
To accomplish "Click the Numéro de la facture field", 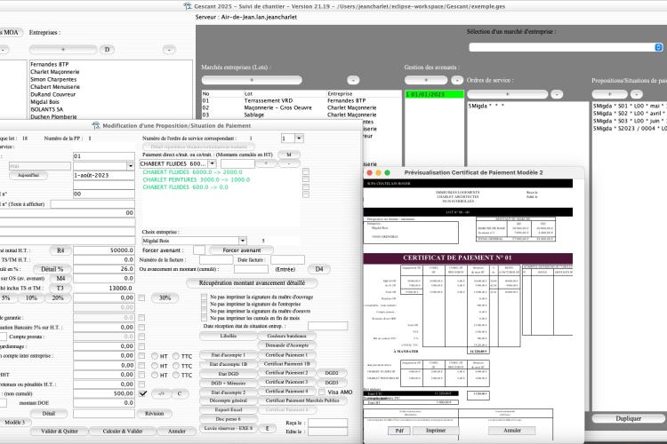I will tap(216, 259).
